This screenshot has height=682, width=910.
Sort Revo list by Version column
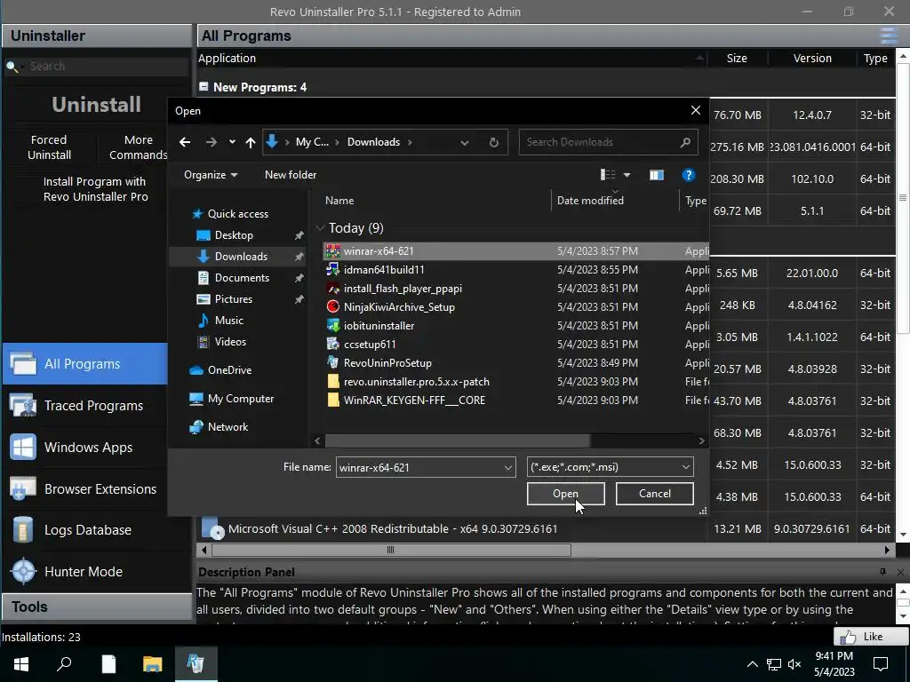(x=812, y=58)
